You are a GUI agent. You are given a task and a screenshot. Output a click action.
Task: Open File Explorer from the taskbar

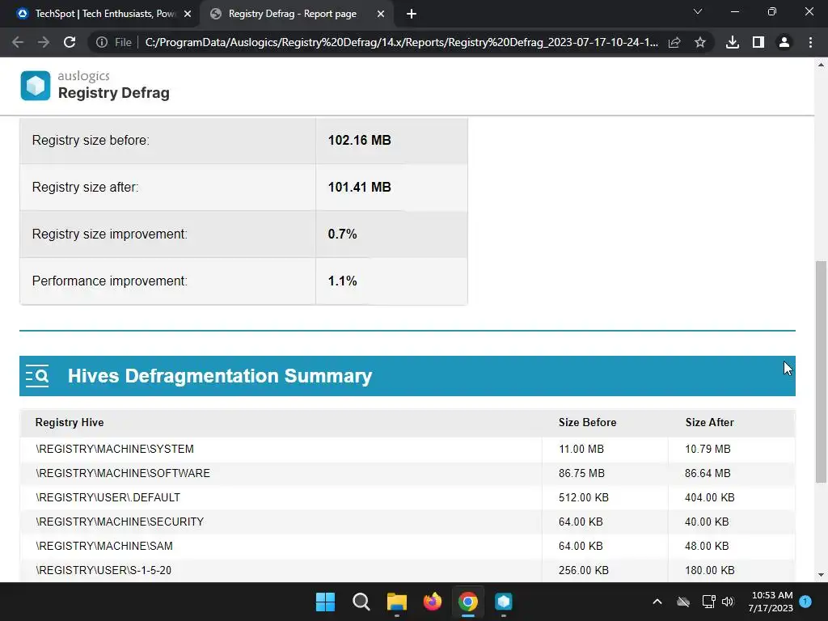(x=396, y=602)
